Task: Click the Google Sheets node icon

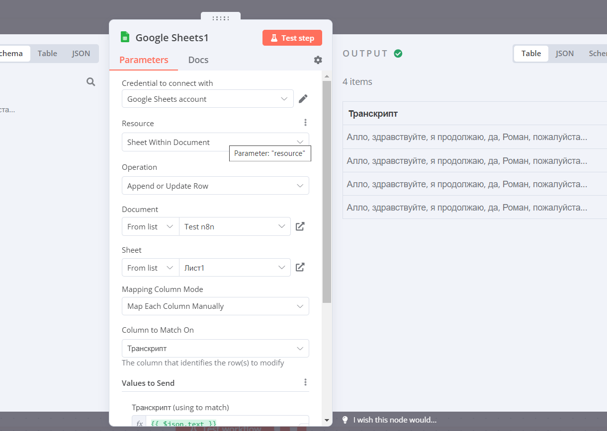Action: coord(125,37)
